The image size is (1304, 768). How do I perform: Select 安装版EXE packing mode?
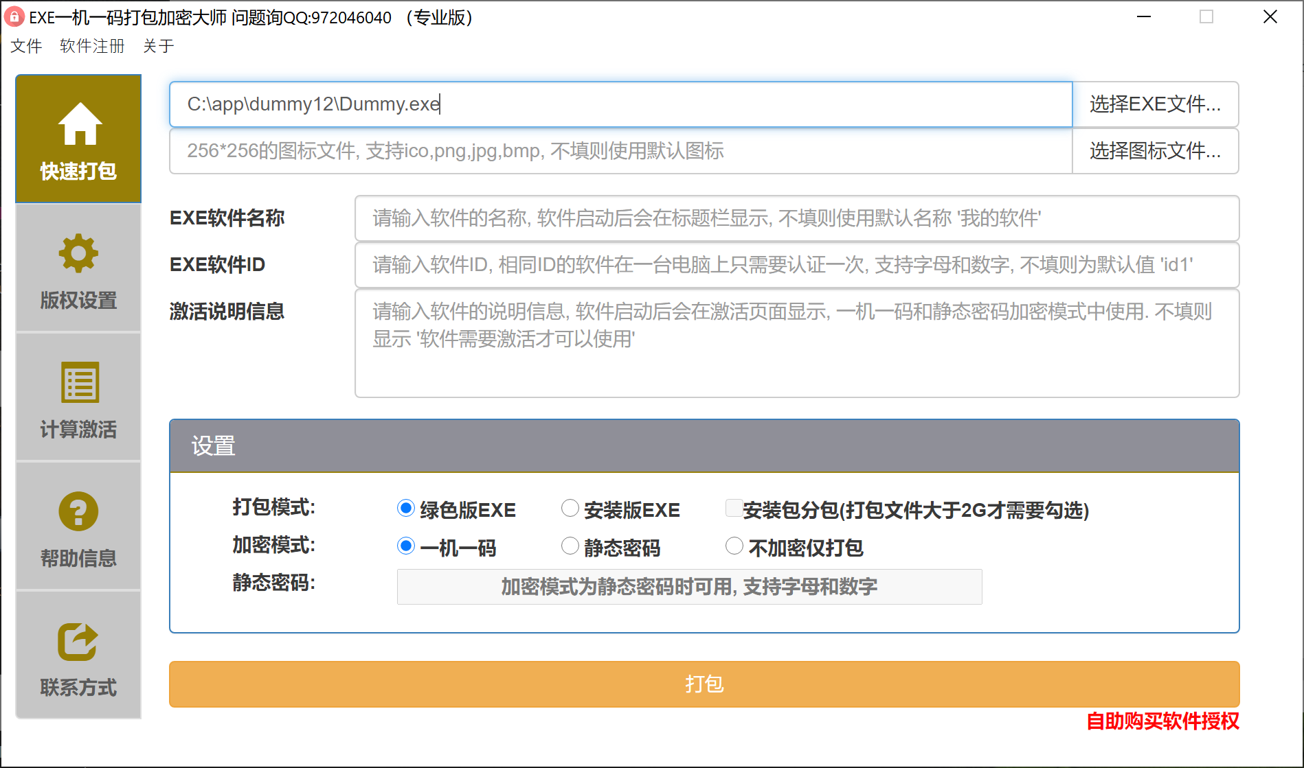pyautogui.click(x=570, y=509)
